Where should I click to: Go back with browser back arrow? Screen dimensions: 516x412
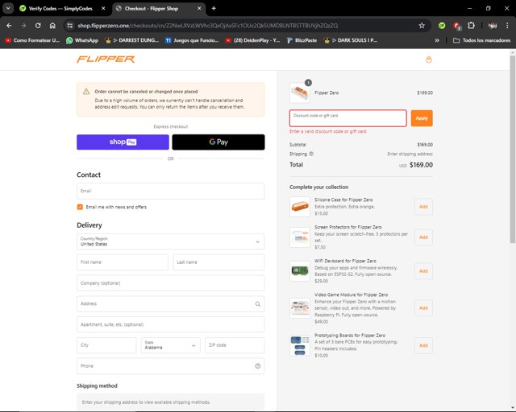(9, 25)
